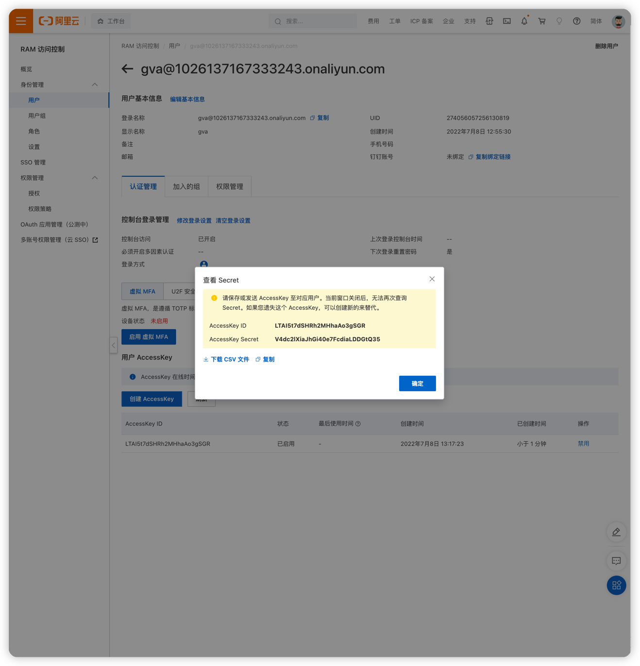The height and width of the screenshot is (666, 640).
Task: Switch to the 权限管理 tab
Action: (230, 186)
